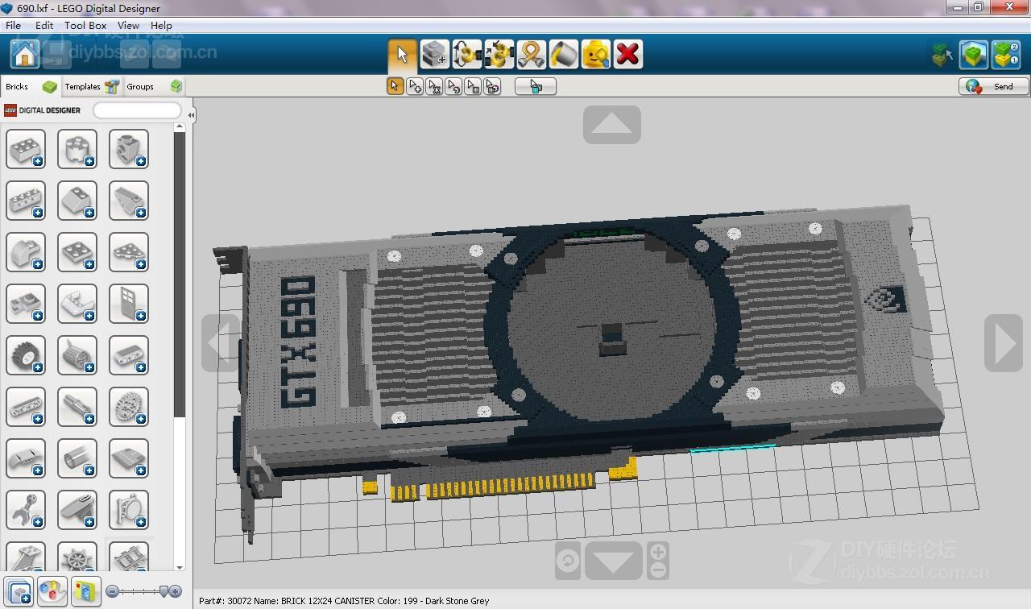
Task: Enable connected bricks selection mode
Action: 434,86
